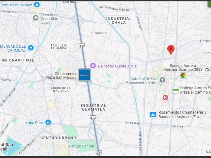Click the Bodega Aurrera Express green marker
The height and width of the screenshot is (158, 211).
(x=176, y=90)
